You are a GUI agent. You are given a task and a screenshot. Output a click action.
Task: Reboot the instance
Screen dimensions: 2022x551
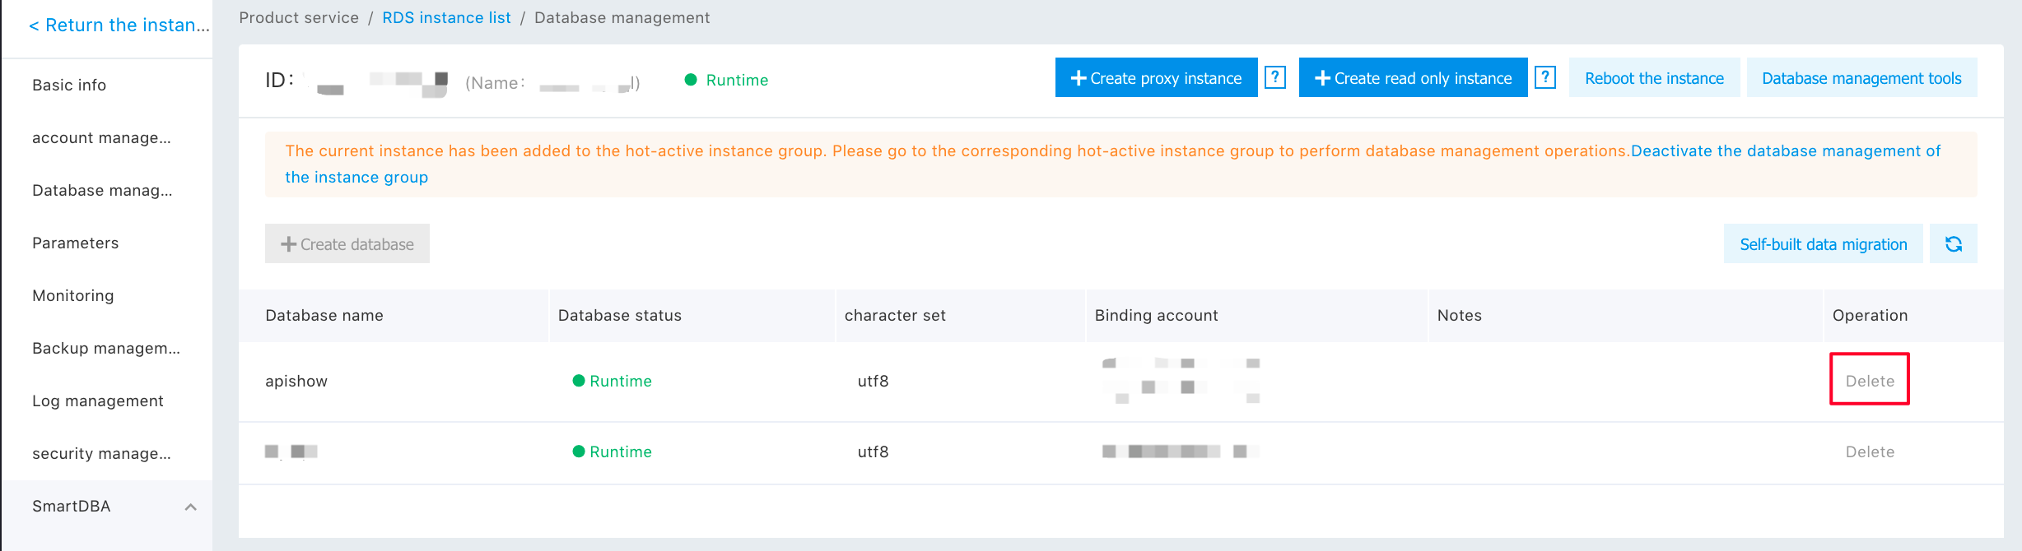pos(1654,78)
